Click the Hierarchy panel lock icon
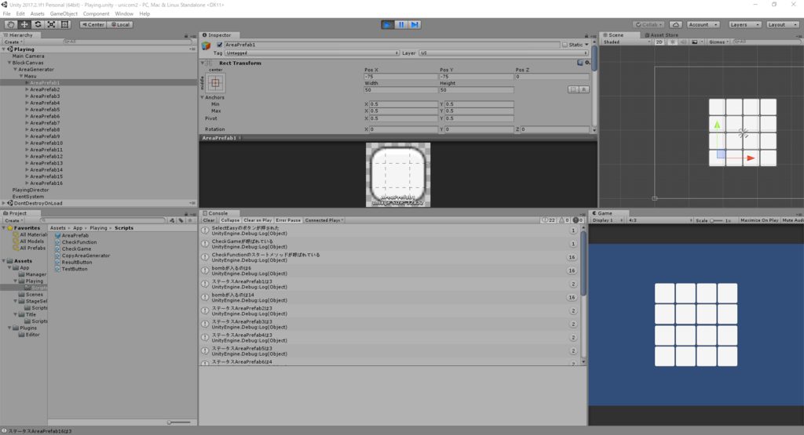804x435 pixels. click(x=186, y=35)
